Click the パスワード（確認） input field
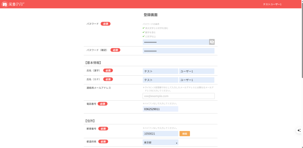Image resolution: width=303 pixels, height=148 pixels. click(178, 51)
